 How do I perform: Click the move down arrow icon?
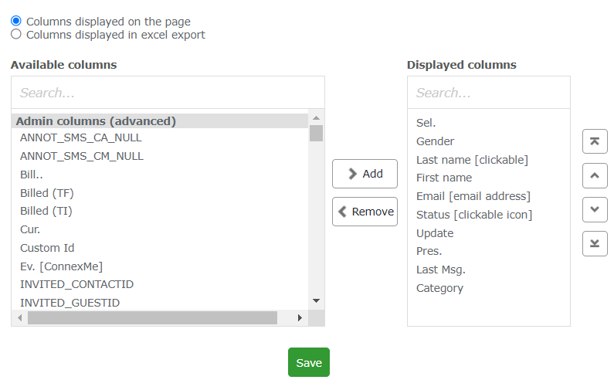595,209
